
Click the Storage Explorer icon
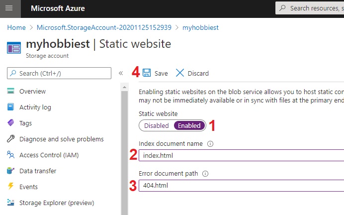(x=10, y=202)
